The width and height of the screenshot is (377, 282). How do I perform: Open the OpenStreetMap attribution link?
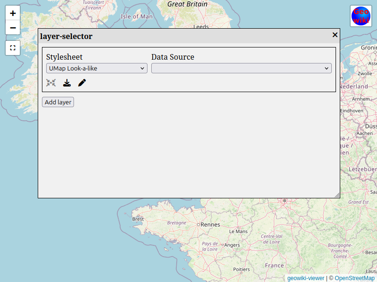(354, 278)
